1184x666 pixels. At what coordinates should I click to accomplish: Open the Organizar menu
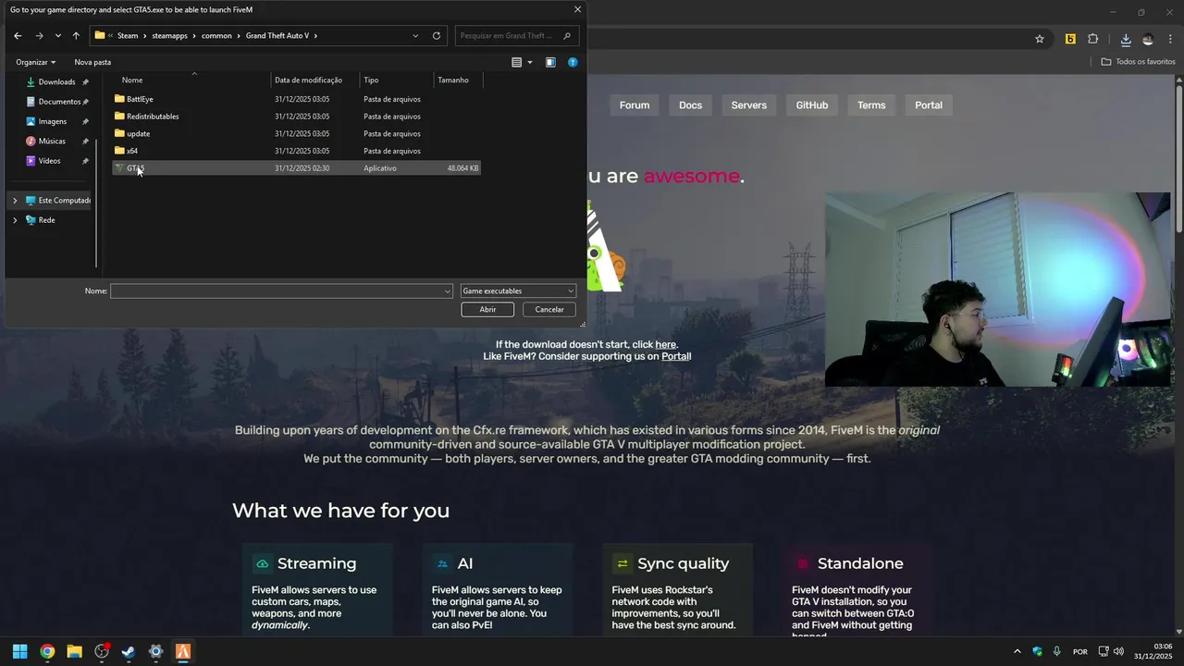[x=35, y=62]
